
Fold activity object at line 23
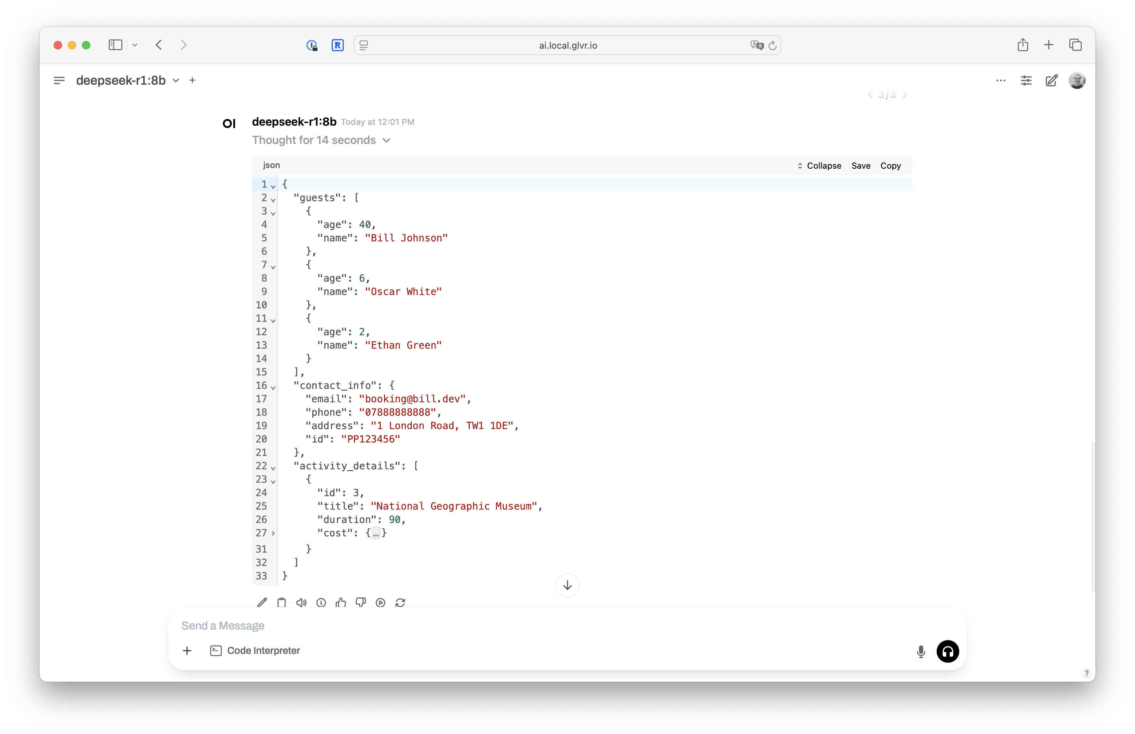(x=273, y=481)
